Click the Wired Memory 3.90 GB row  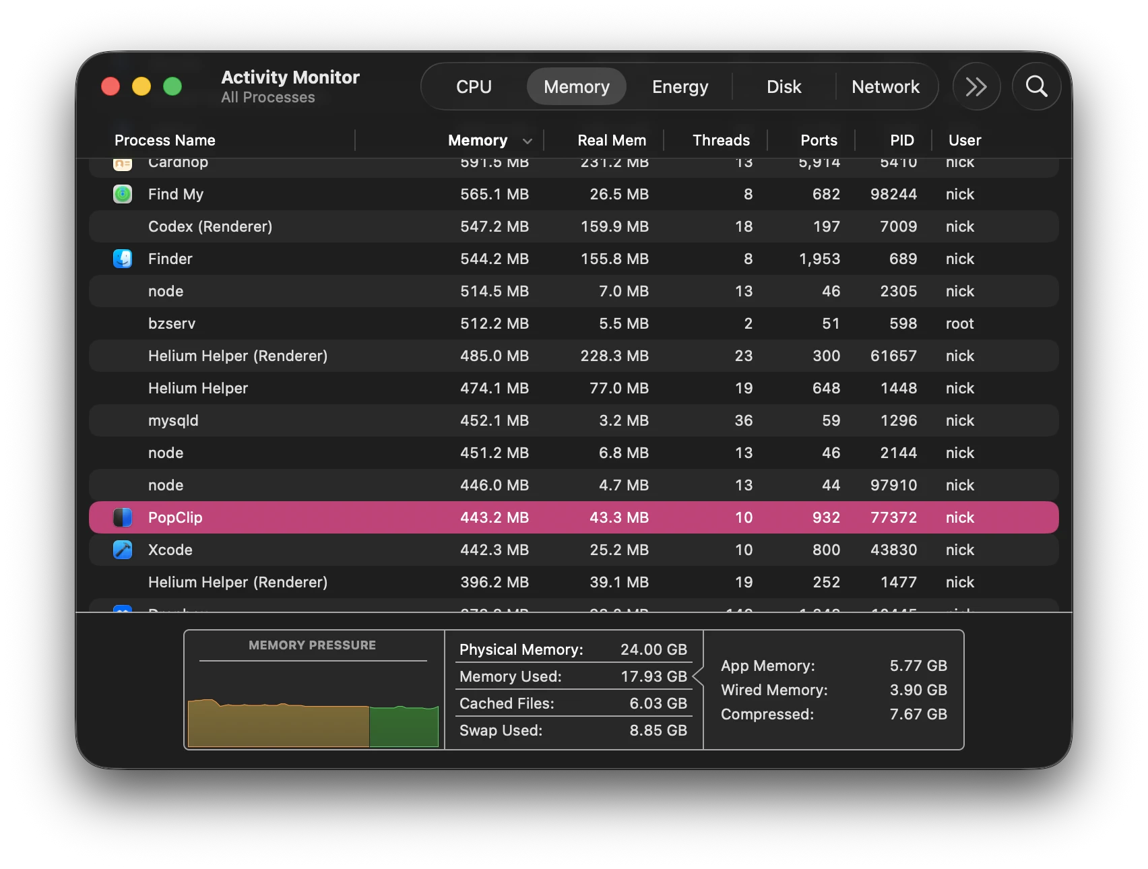(x=834, y=690)
